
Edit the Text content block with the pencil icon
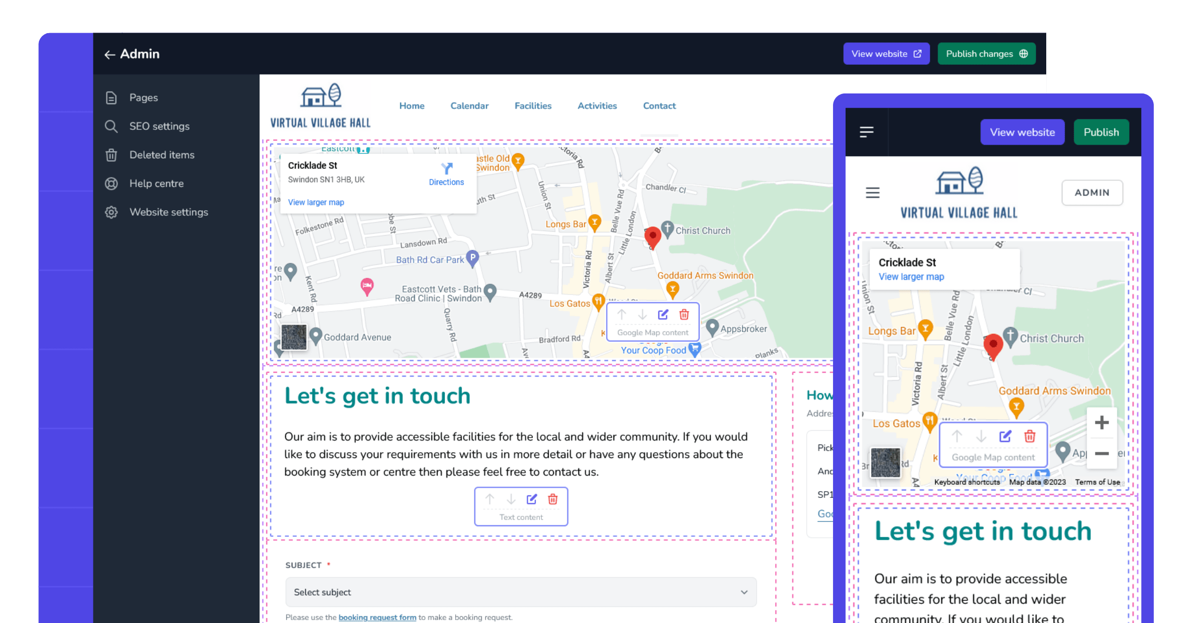(531, 499)
